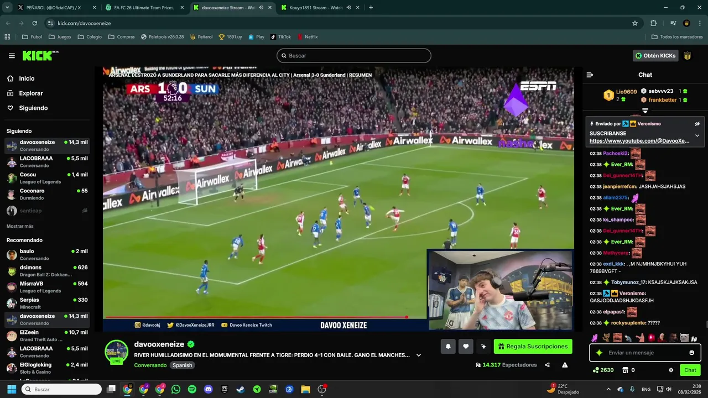Open Todos los marcadores folder
This screenshot has height=398, width=708.
pos(677,37)
